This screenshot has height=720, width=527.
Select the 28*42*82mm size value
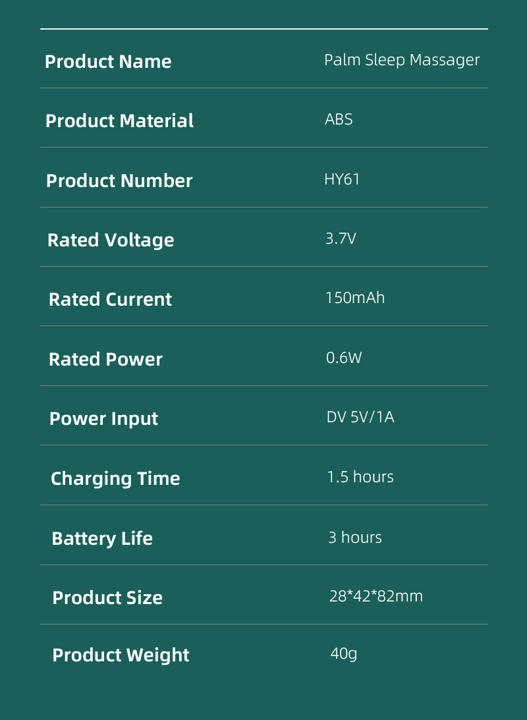pyautogui.click(x=374, y=595)
